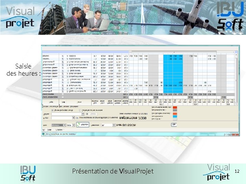Click the vertical scrollbar of the hours grid

[236, 80]
